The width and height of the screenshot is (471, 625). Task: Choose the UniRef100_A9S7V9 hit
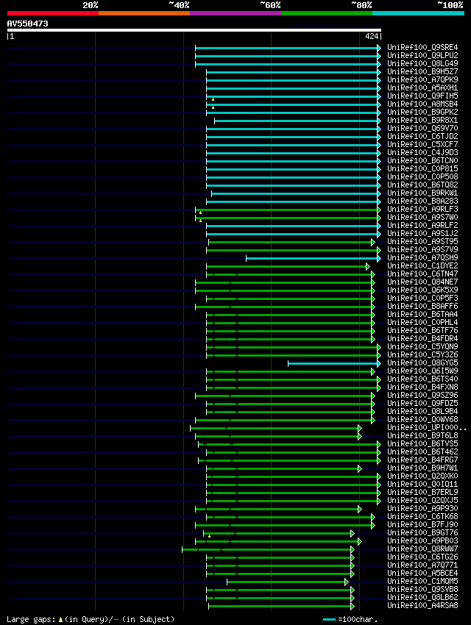[x=422, y=249]
